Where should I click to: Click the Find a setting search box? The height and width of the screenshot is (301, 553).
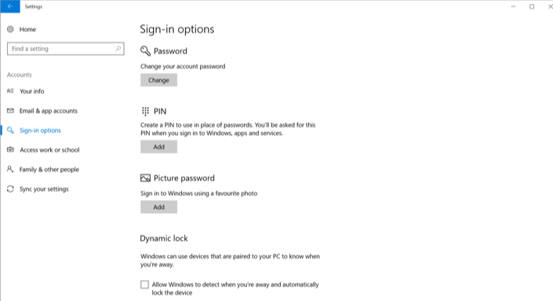(x=66, y=49)
